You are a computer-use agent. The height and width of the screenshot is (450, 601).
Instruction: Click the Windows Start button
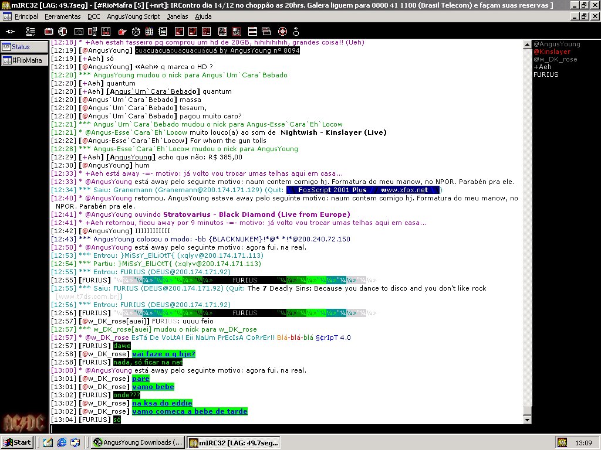pos(17,442)
